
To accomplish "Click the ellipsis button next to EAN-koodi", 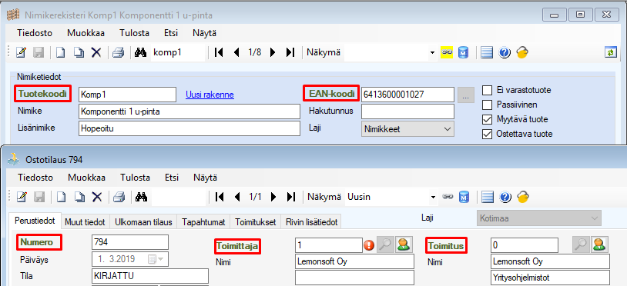I will (x=466, y=95).
